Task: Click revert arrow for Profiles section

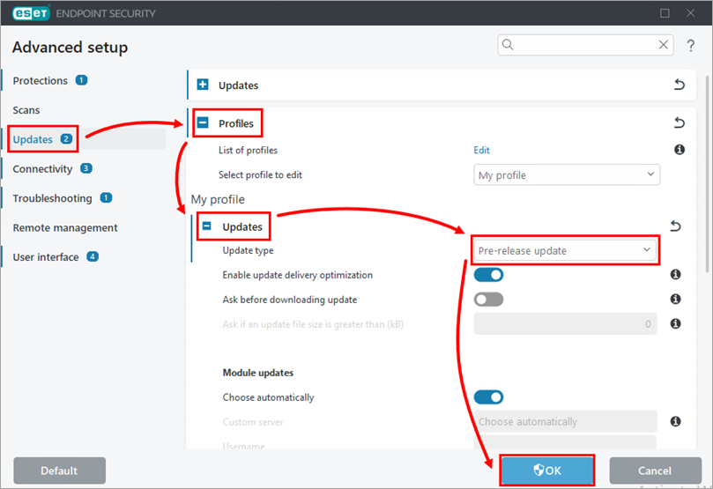Action: click(x=679, y=123)
